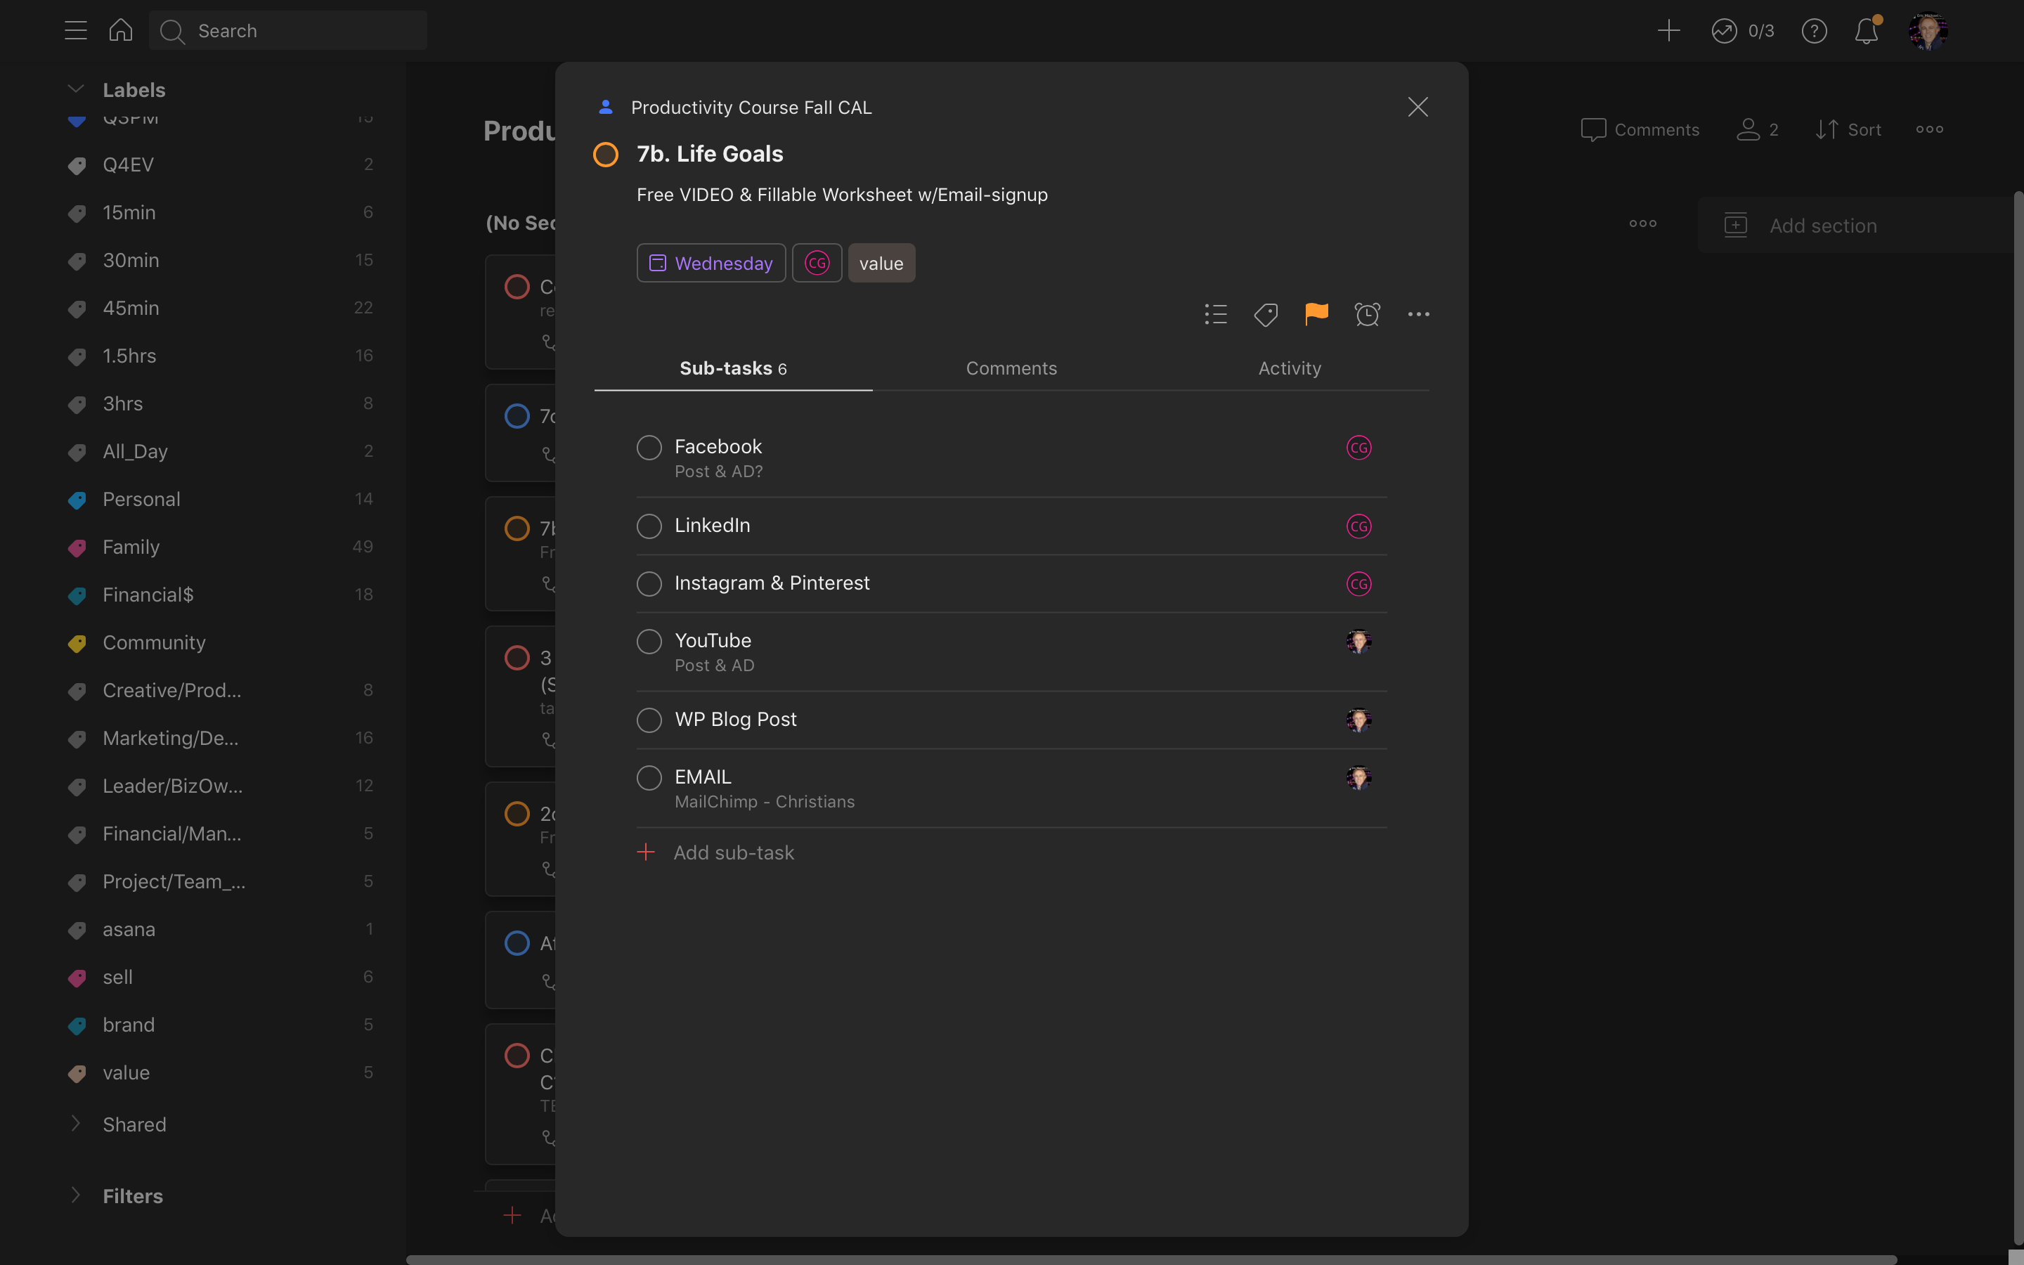
Task: Click into the Search field
Action: click(301, 31)
